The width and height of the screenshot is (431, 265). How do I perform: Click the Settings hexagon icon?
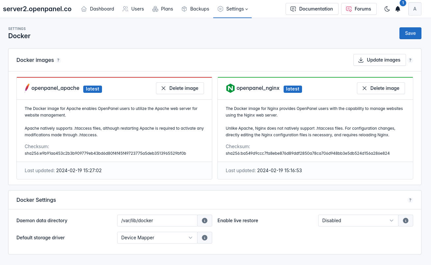coord(220,9)
